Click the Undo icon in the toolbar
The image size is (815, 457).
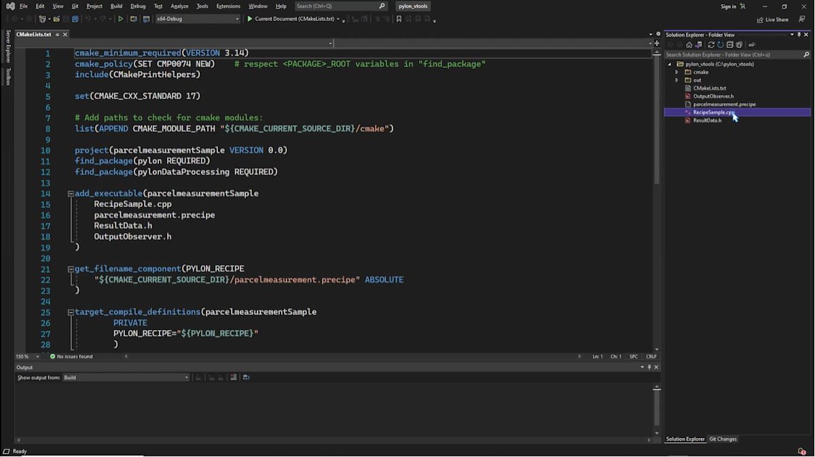pos(88,19)
